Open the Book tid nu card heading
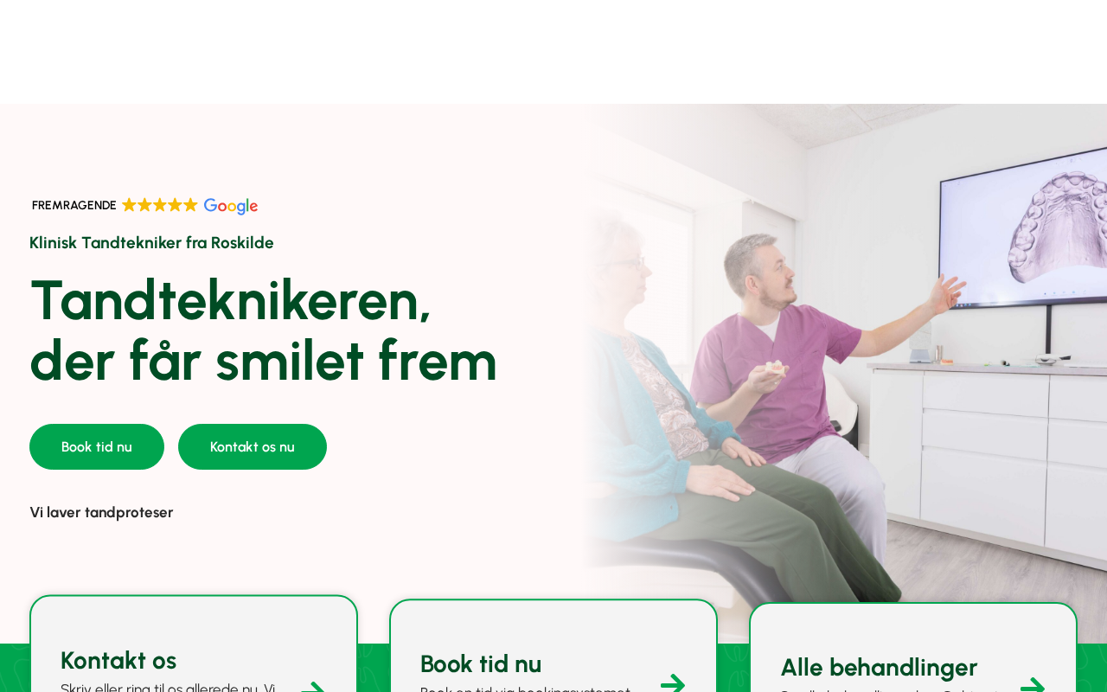 (481, 663)
